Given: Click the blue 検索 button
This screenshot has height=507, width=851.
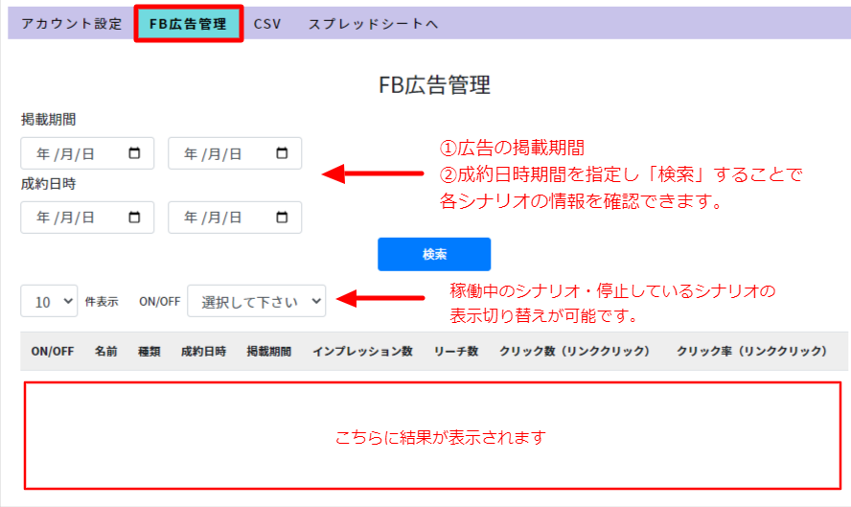Looking at the screenshot, I should pos(434,254).
